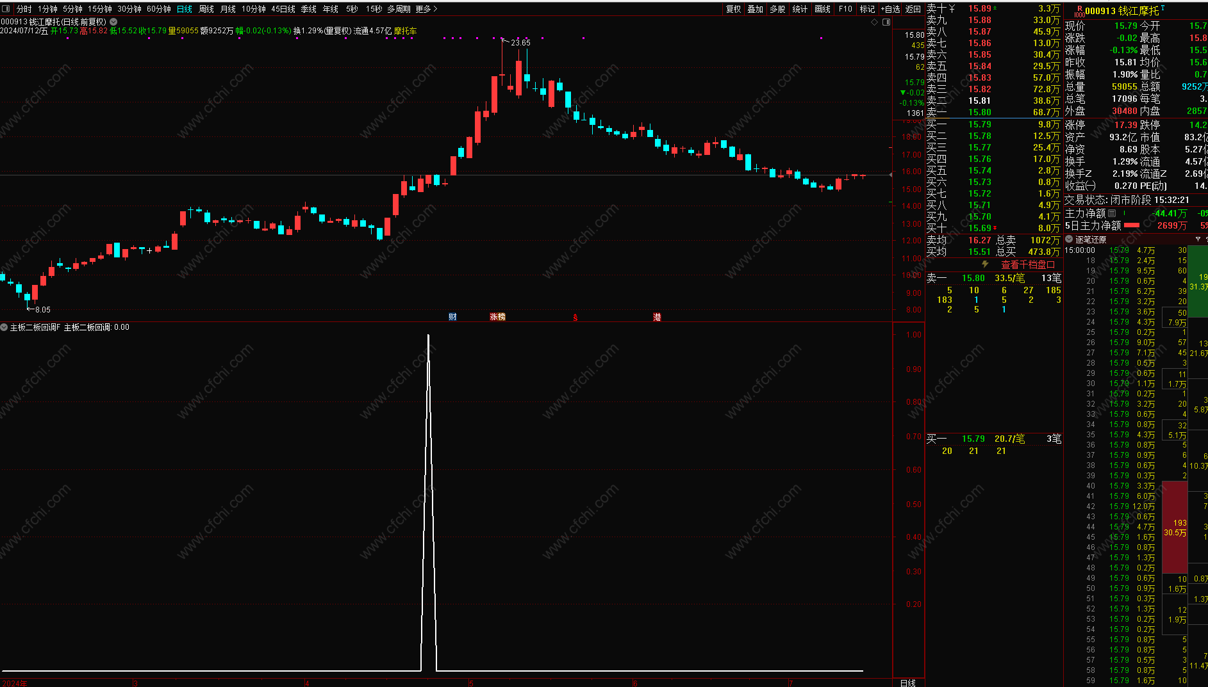
Task: Select the 30分钟 period tab
Action: point(129,9)
